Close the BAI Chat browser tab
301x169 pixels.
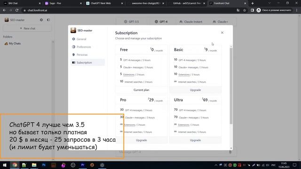pyautogui.click(x=40, y=3)
